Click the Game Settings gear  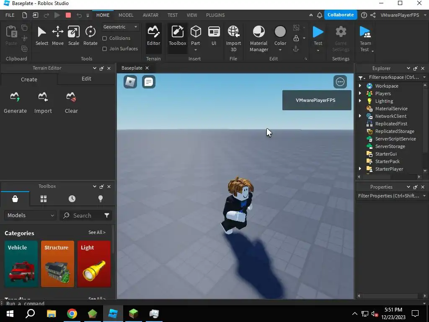341,32
